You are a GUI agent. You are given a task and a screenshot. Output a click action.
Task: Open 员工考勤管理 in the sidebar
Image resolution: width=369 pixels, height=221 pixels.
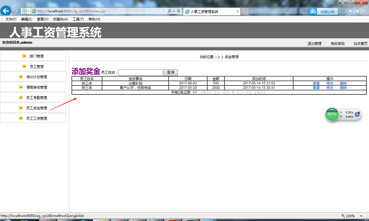tap(37, 98)
